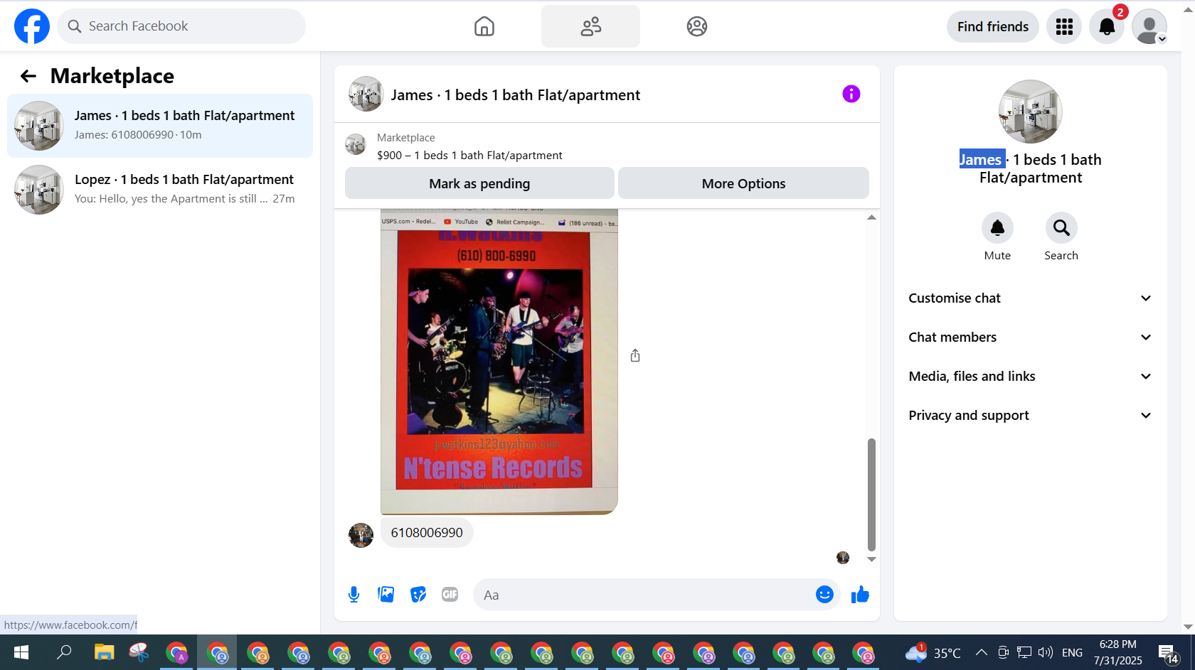
Task: Expand Chat members section
Action: coord(1030,337)
